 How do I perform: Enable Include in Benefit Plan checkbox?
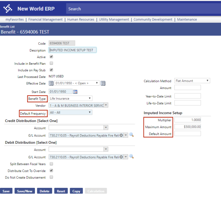coord(51,64)
